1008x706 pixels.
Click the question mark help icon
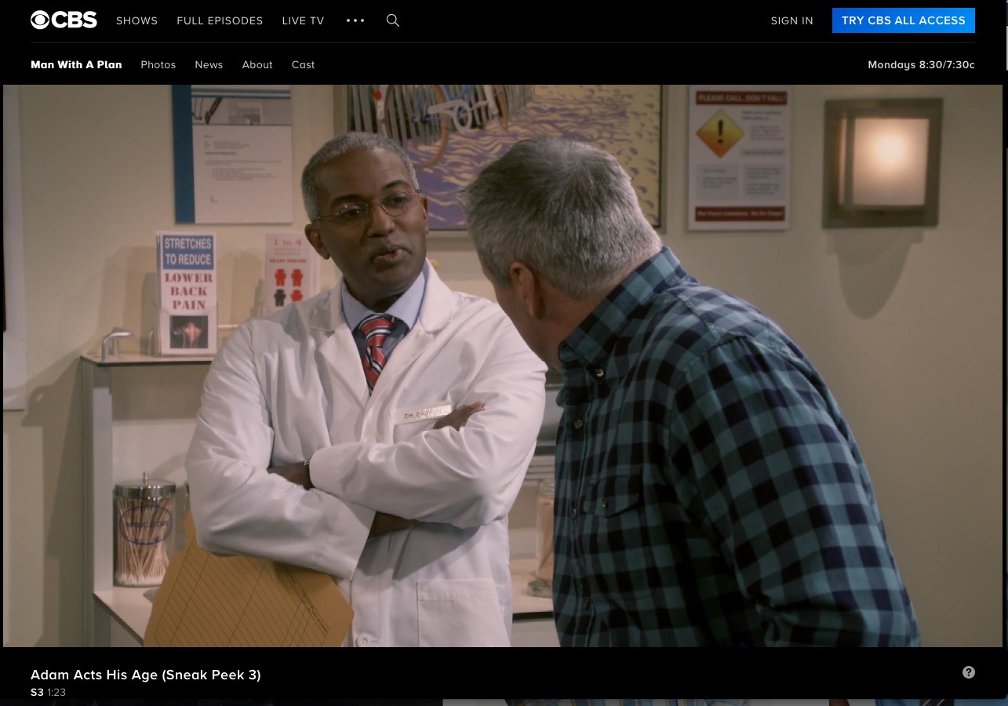point(969,672)
